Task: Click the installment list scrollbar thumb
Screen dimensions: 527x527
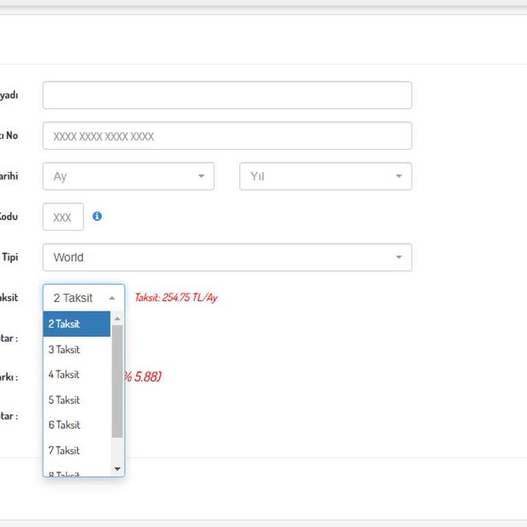Action: (117, 381)
